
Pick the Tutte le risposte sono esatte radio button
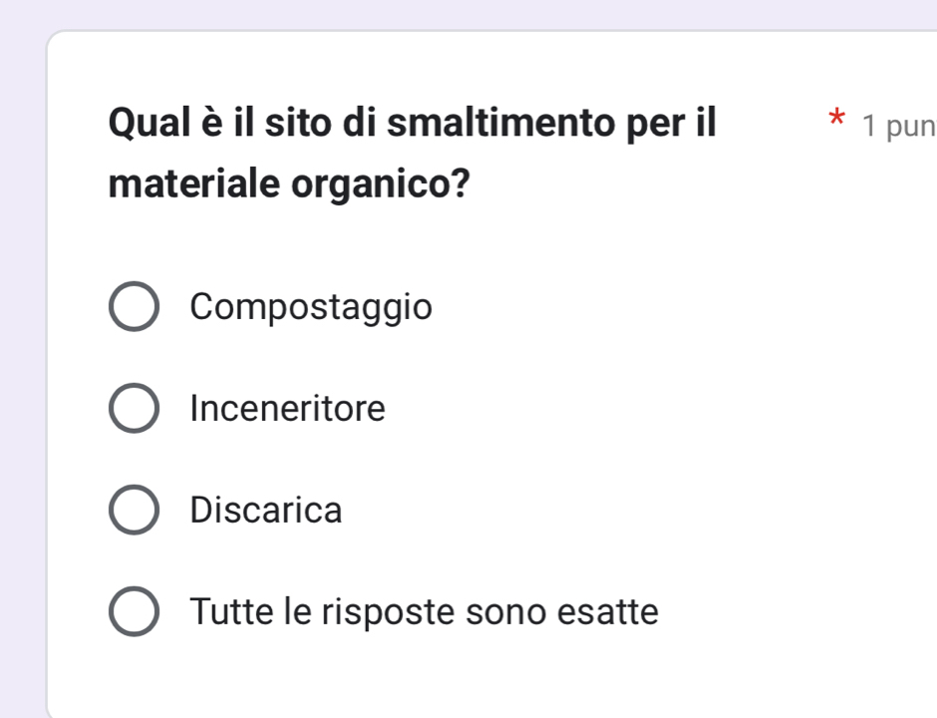tap(133, 611)
